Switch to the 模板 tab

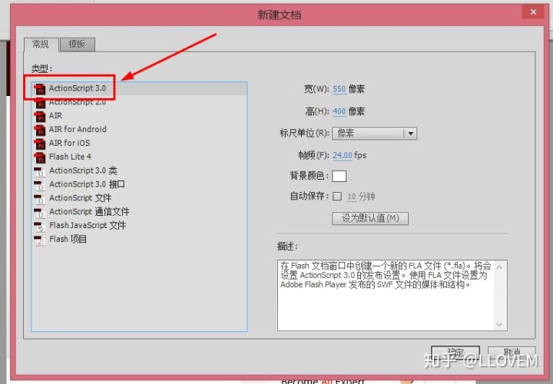(77, 44)
